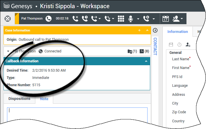
Task: Open the Instant Call Conference dropdown arrow
Action: [x=113, y=19]
